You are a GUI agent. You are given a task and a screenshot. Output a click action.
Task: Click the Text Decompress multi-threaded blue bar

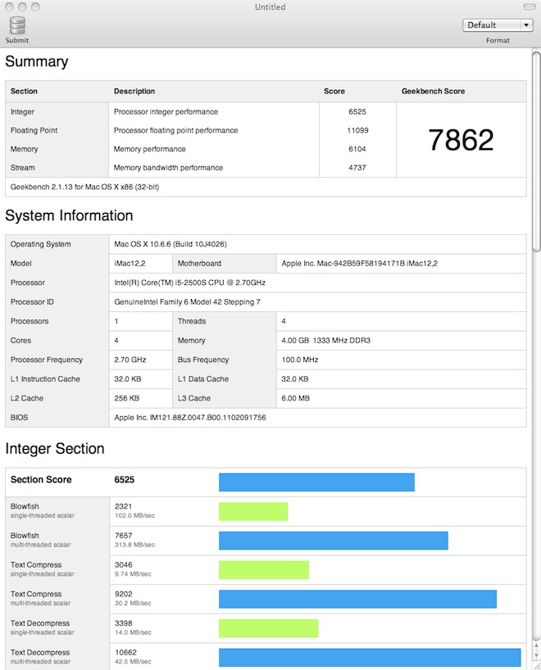(x=370, y=658)
